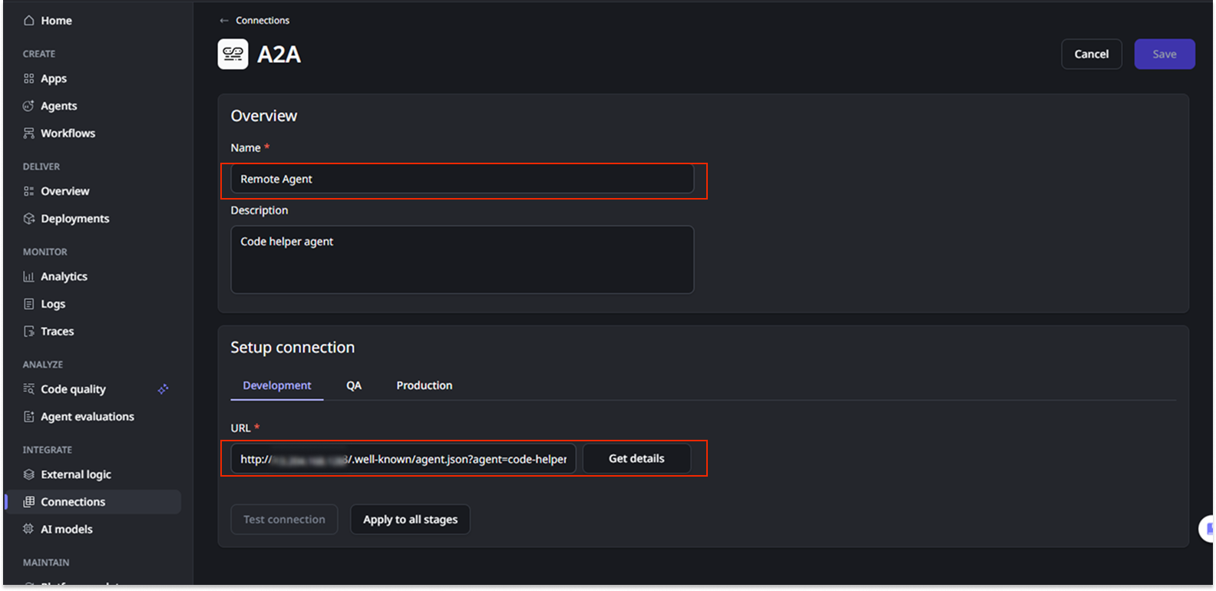Click the sparkle icon beside Code quality
Screen dimensions: 1216x591
pos(163,389)
